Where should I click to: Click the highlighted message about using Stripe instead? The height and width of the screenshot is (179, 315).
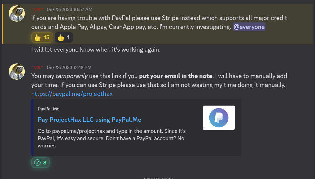click(x=159, y=18)
